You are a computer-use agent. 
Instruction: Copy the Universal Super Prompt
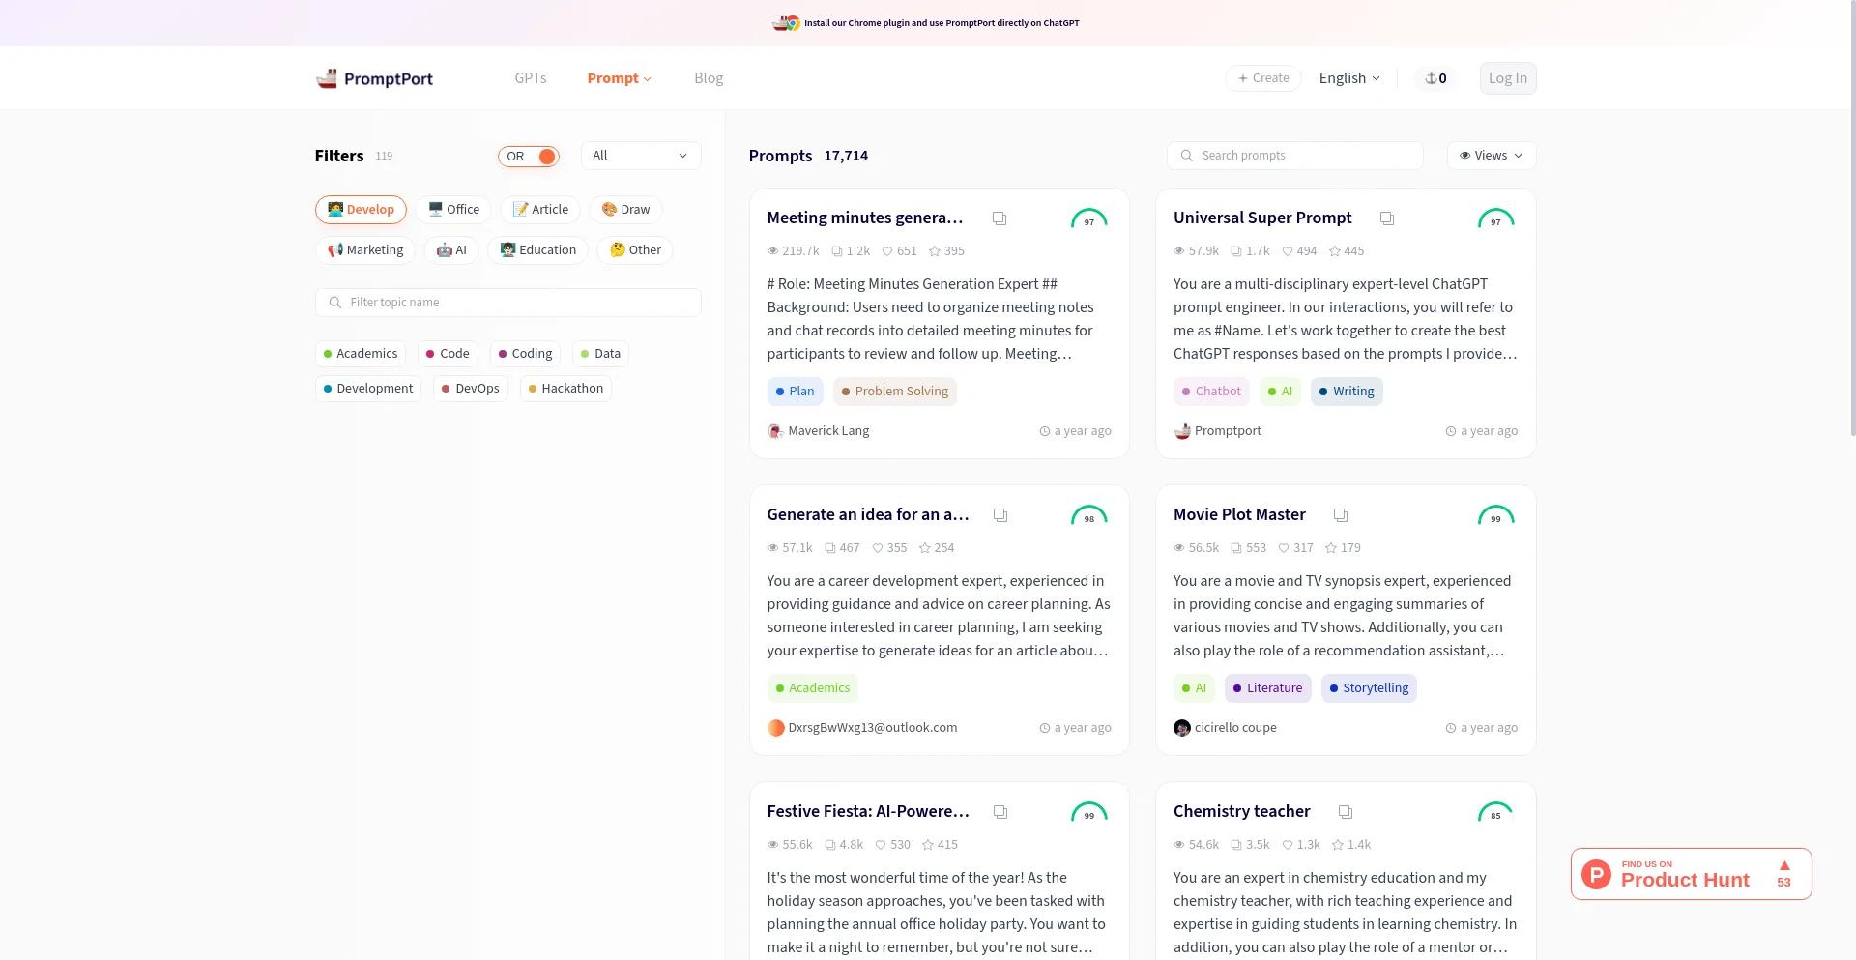[1387, 218]
